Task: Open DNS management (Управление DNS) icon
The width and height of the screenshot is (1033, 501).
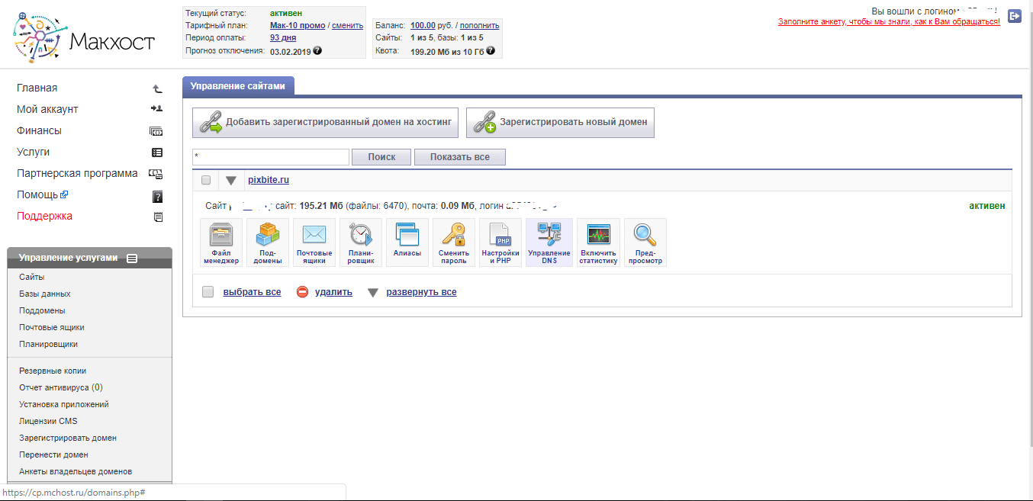Action: [549, 242]
